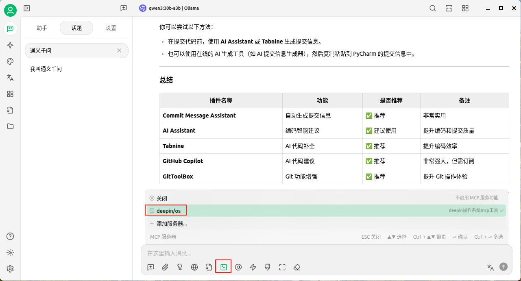Open the palette painting page in sidebar

pyautogui.click(x=10, y=61)
